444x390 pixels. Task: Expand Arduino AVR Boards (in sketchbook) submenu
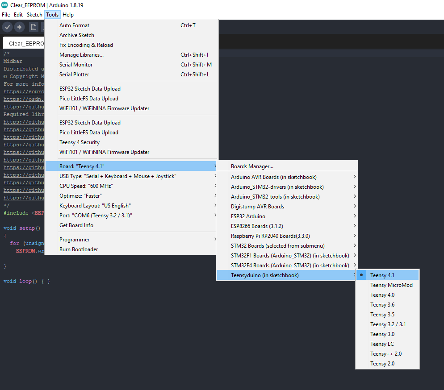(x=287, y=177)
